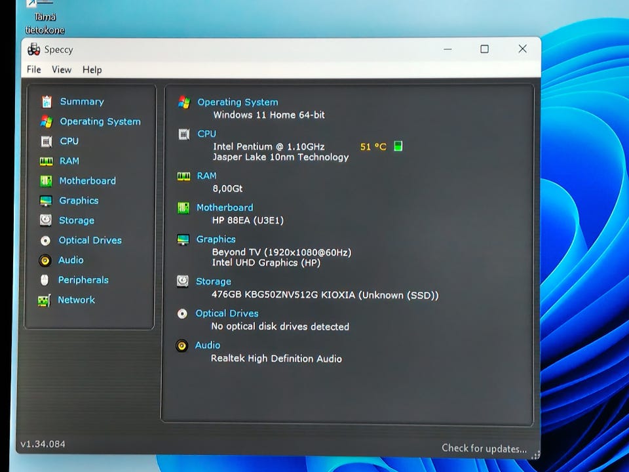Image resolution: width=629 pixels, height=472 pixels.
Task: Open the View menu
Action: [62, 70]
